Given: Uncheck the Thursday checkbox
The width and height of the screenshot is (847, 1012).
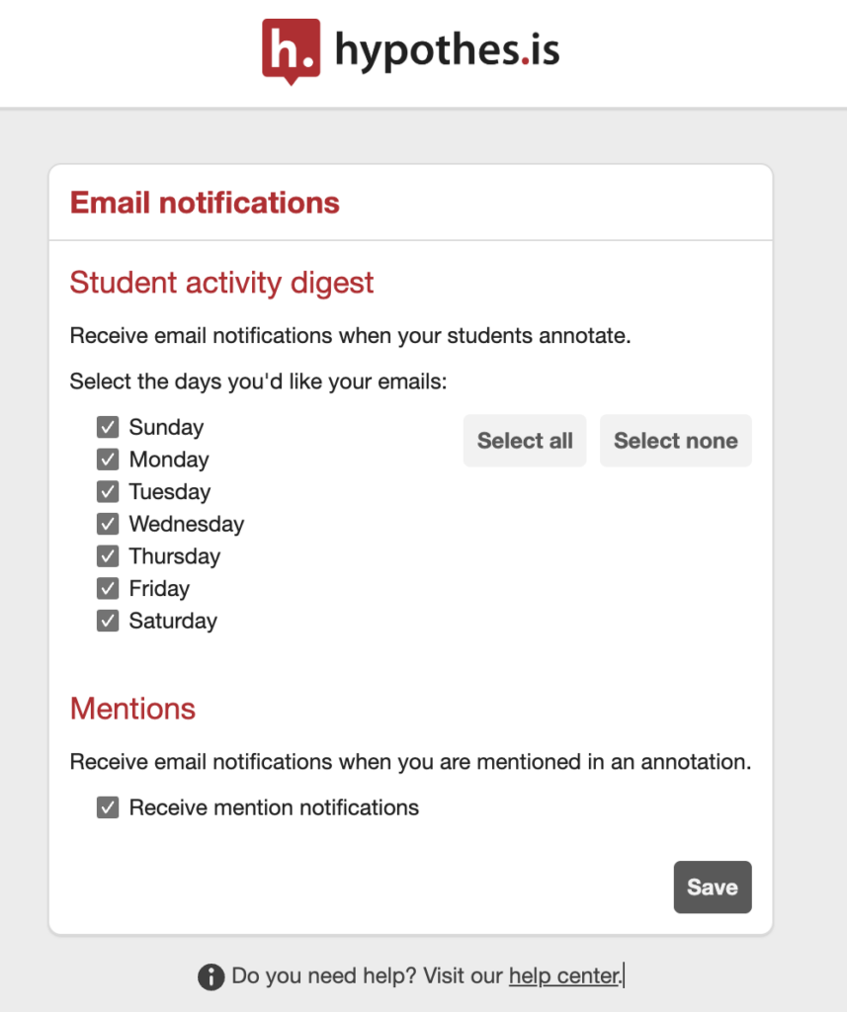Looking at the screenshot, I should (x=108, y=556).
